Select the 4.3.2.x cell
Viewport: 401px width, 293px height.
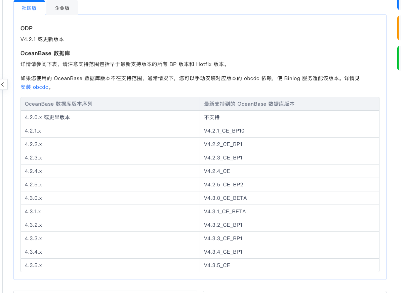click(110, 225)
